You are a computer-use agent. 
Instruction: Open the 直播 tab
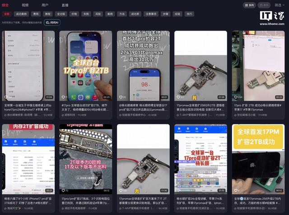(x=65, y=5)
